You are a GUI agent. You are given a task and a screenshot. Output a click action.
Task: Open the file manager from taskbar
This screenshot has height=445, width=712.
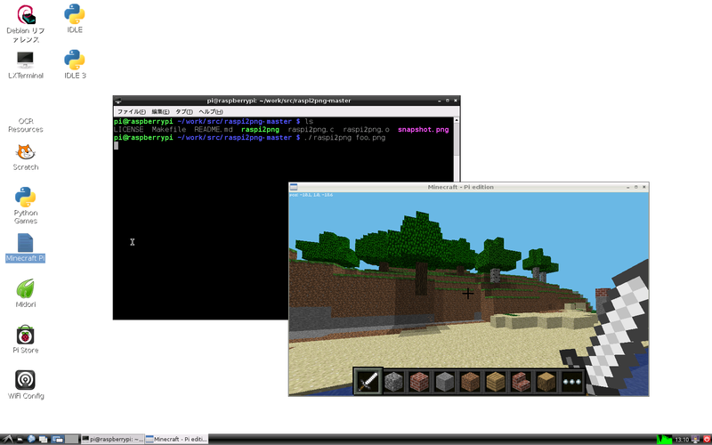(20, 439)
